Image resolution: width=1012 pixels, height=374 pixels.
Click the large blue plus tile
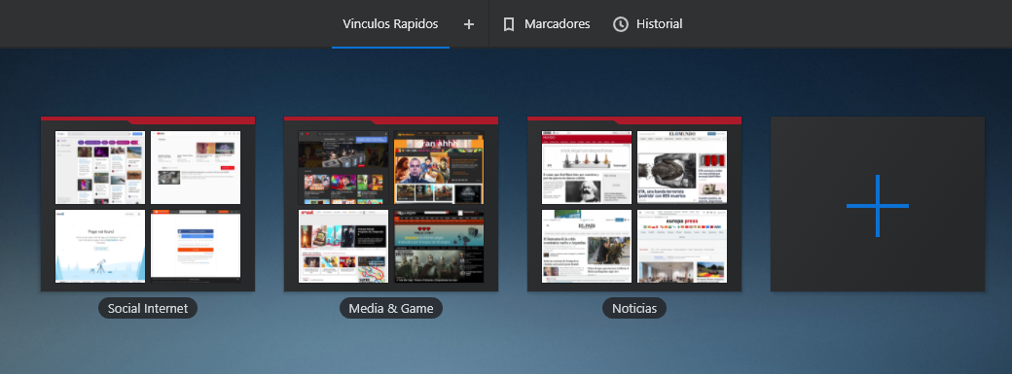coord(878,204)
